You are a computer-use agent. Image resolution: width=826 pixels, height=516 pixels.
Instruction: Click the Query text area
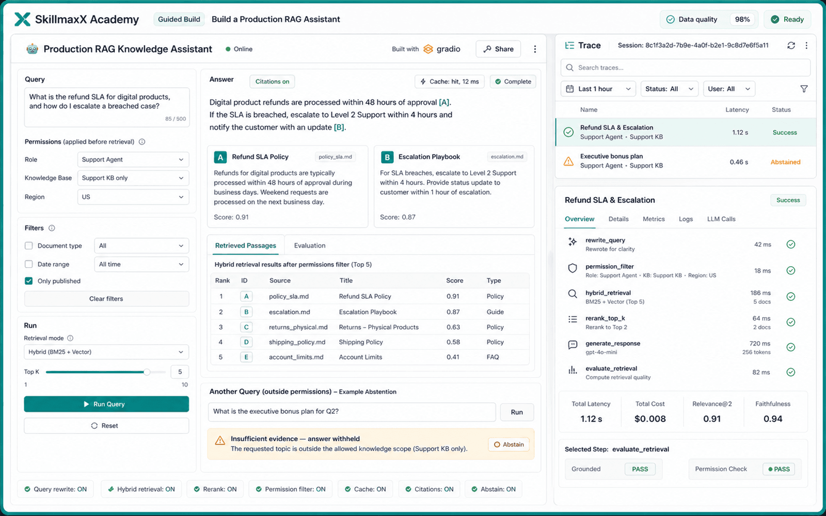click(107, 107)
